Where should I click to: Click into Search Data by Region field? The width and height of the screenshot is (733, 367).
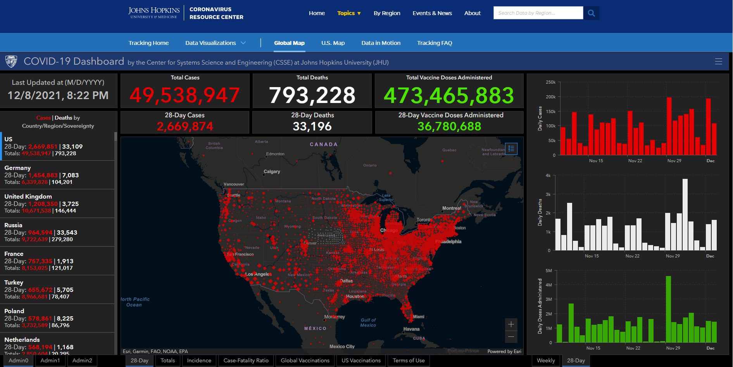point(538,13)
